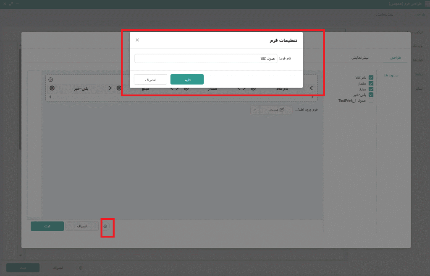This screenshot has height=276, width=430.
Task: Click the gear icon left of مبلغ column
Action: (x=119, y=88)
